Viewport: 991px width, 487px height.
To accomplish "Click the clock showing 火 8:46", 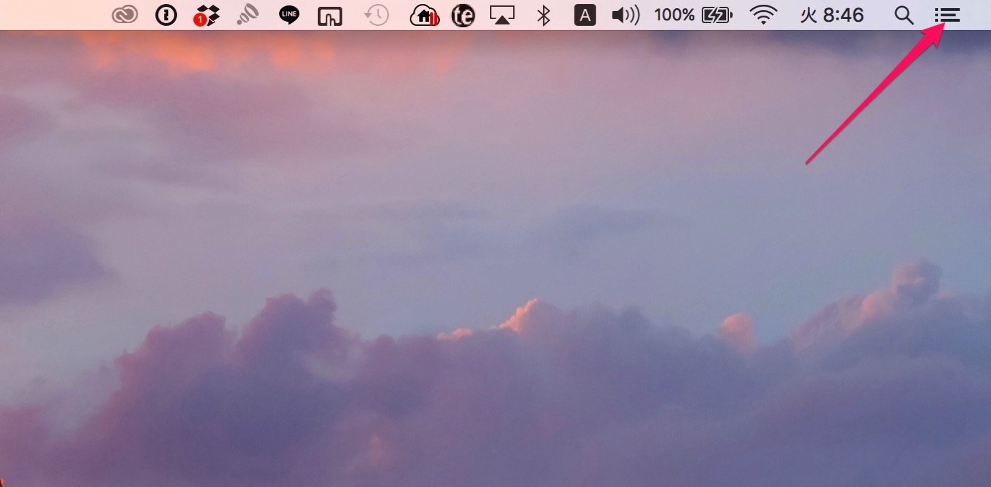I will 832,15.
